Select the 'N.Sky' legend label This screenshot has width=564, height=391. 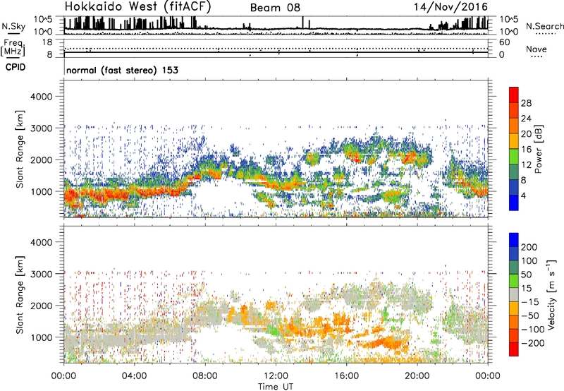[13, 27]
